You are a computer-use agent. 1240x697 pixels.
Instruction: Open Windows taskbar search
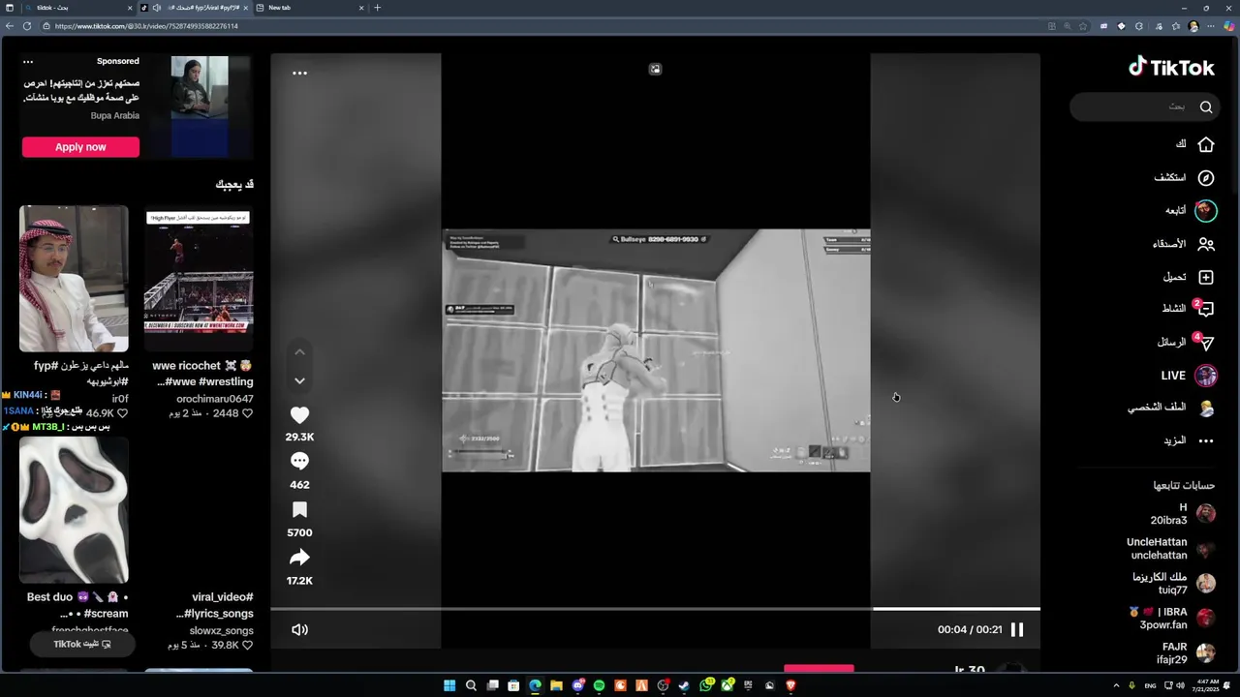pyautogui.click(x=471, y=685)
